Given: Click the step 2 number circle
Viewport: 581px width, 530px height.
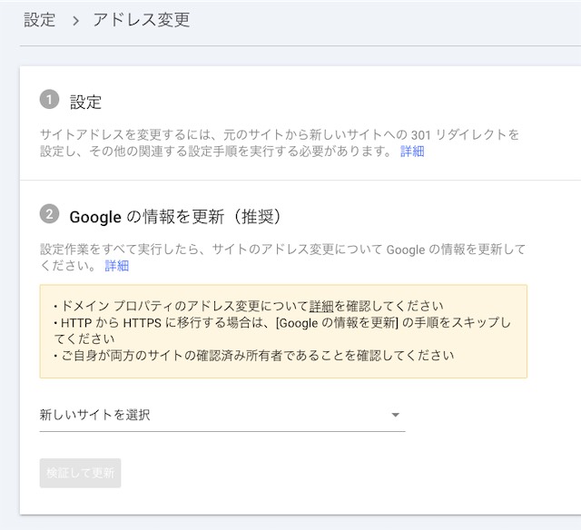Looking at the screenshot, I should click(x=49, y=215).
